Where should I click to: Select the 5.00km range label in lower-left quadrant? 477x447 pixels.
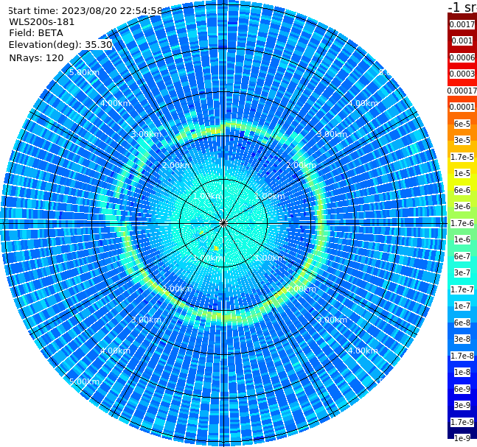click(84, 382)
